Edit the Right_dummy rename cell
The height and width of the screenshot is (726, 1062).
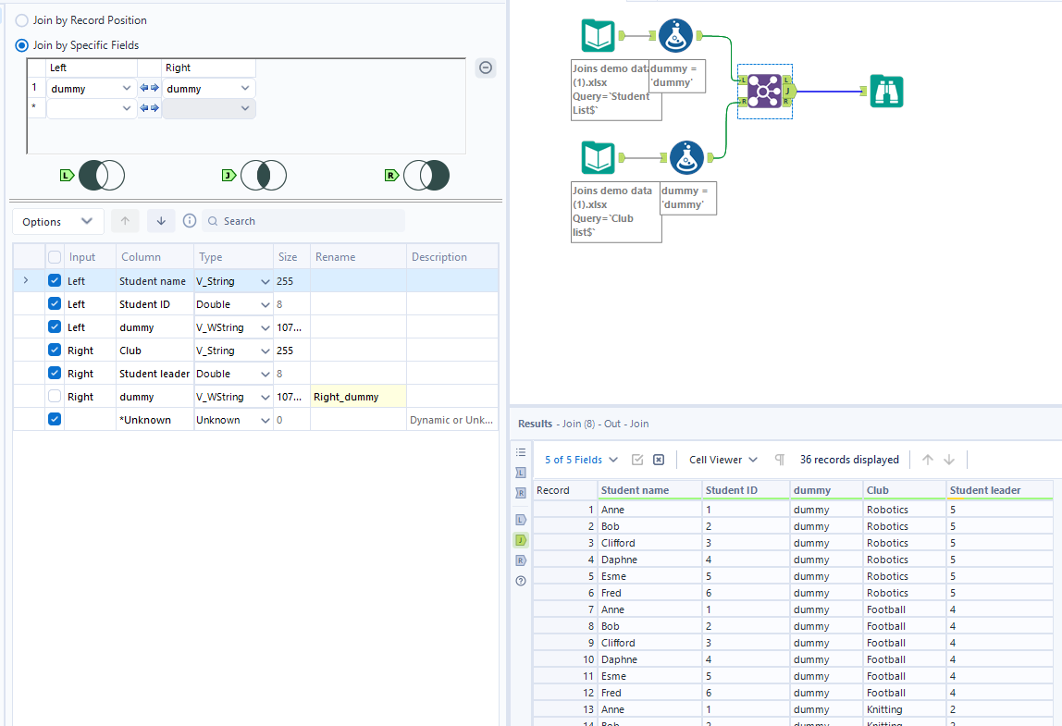357,397
